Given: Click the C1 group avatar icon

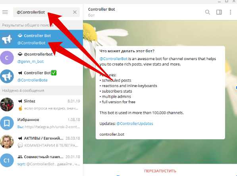Looking at the screenshot, I should pos(7,160).
